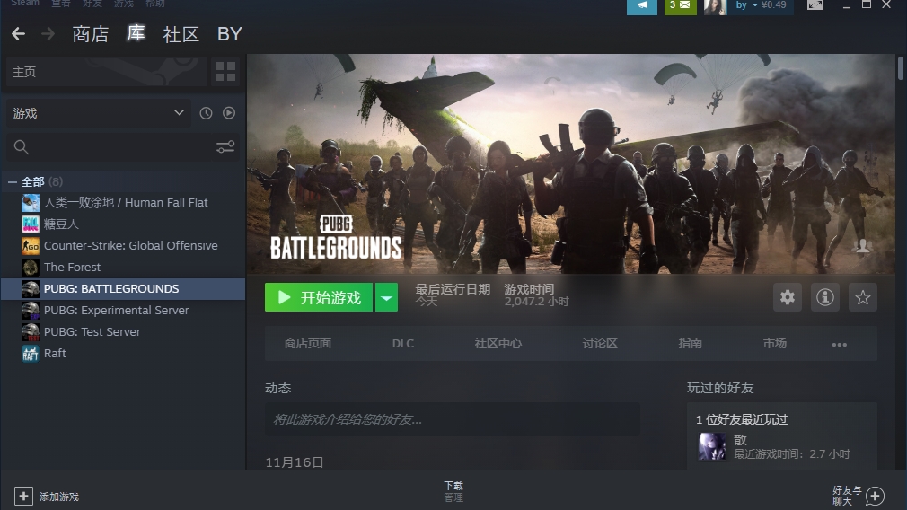
Task: Start PUBG with 开始游戏 button
Action: (x=319, y=297)
